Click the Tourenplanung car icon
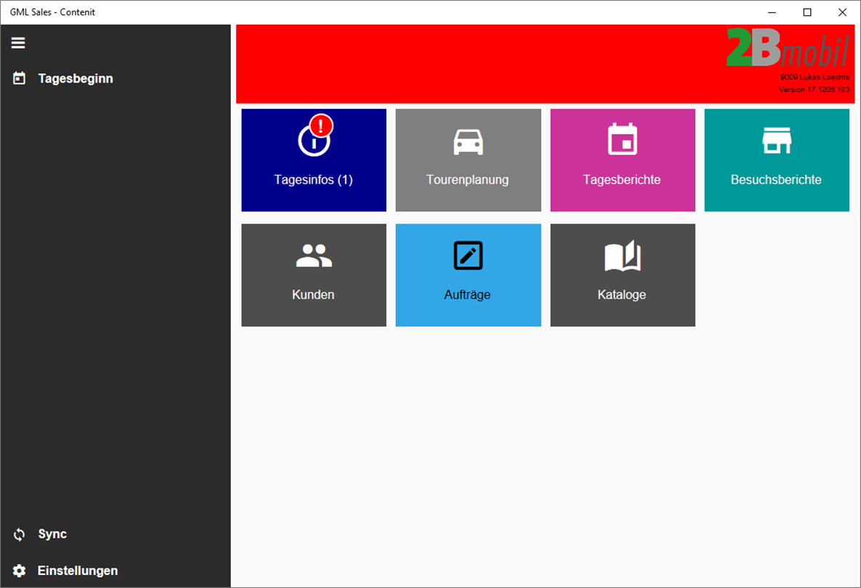 tap(468, 142)
